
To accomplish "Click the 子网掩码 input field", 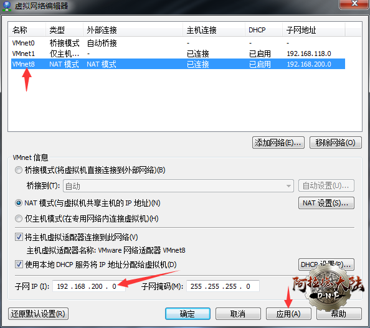I will coord(223,286).
